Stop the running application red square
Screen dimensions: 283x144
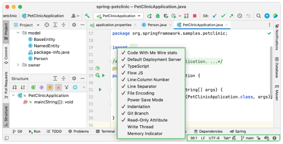click(x=195, y=16)
